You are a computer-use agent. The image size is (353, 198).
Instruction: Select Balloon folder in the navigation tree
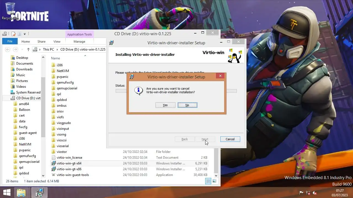25,110
